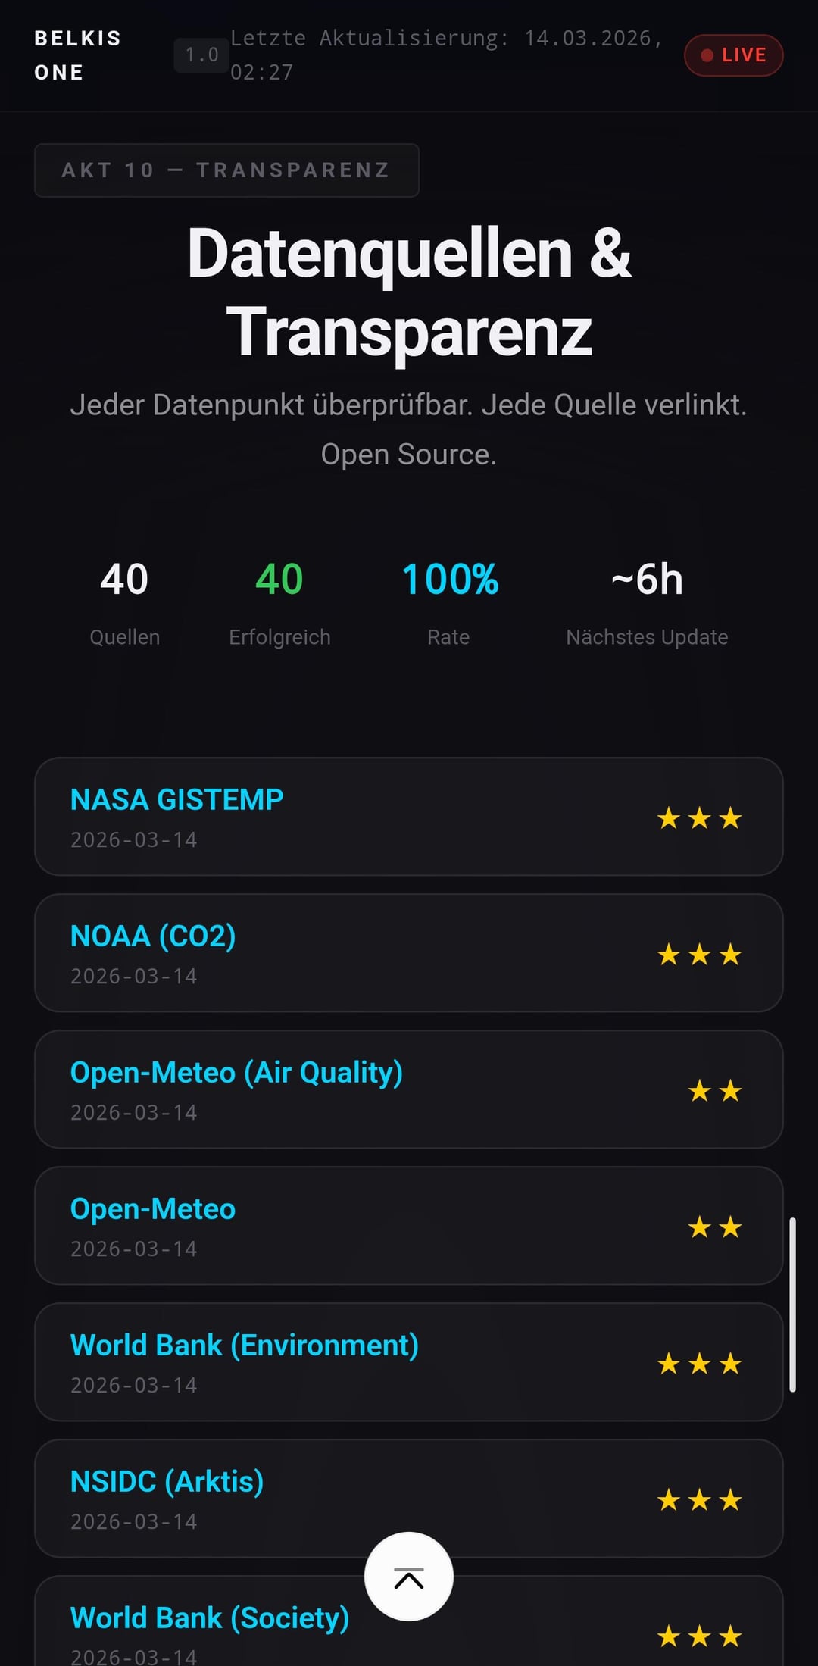Click the BELKIS ONE logo
Viewport: 818px width, 1666px height.
(77, 55)
